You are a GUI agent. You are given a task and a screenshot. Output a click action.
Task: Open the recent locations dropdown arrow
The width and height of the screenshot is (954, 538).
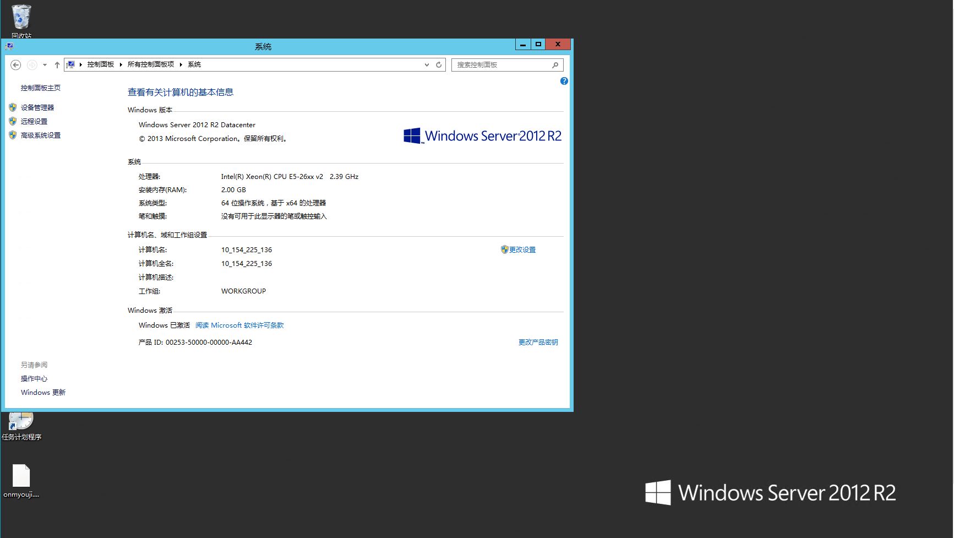point(45,65)
